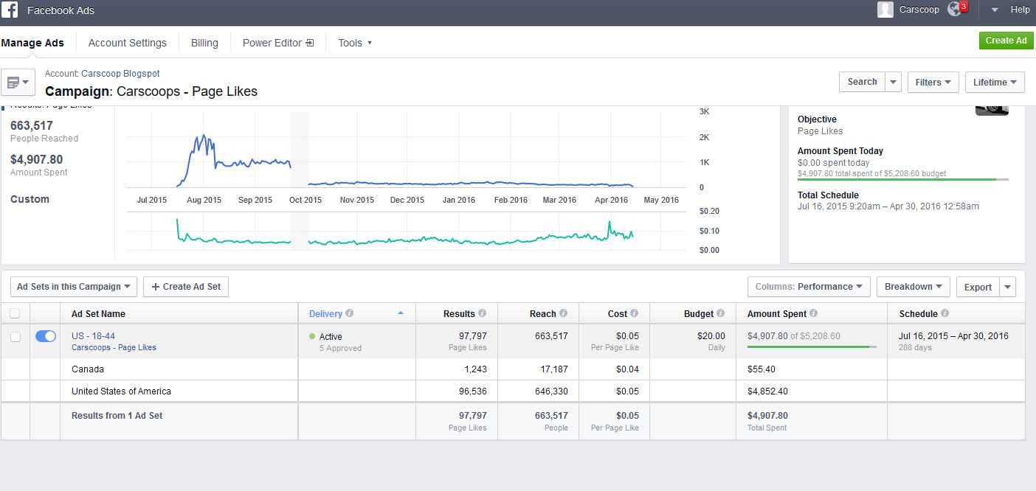Click the campaign ad thumbnail image

[992, 110]
